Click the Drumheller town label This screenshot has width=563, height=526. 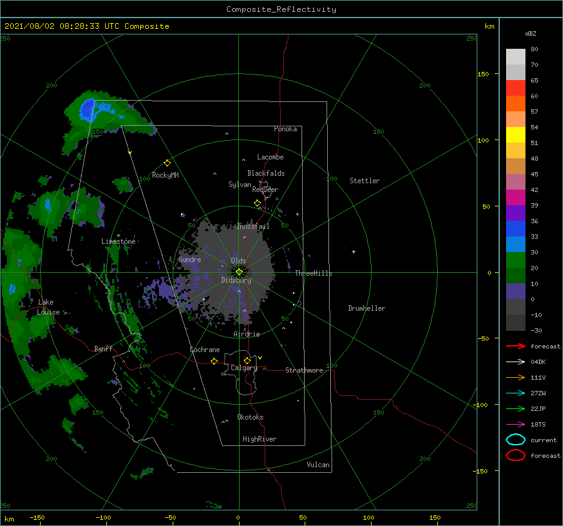[x=367, y=308]
